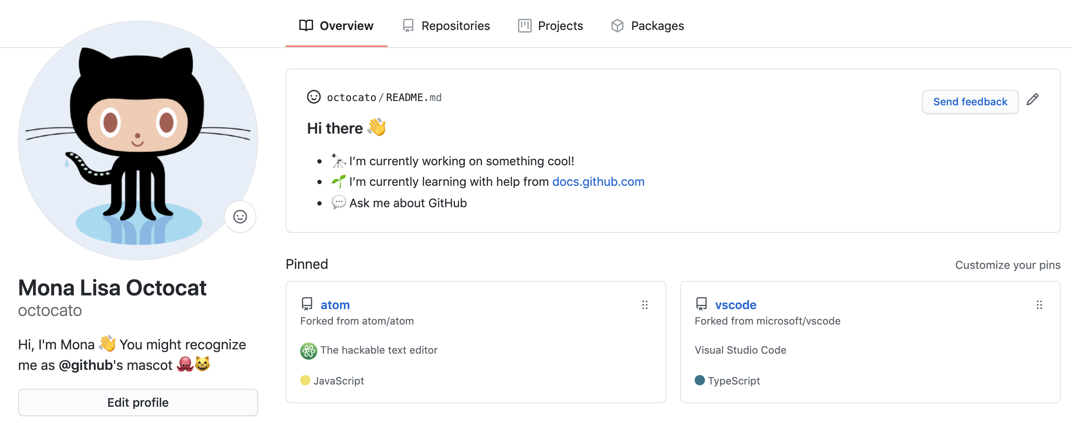Select the book icon on the Overview tab
This screenshot has width=1072, height=423.
point(305,25)
